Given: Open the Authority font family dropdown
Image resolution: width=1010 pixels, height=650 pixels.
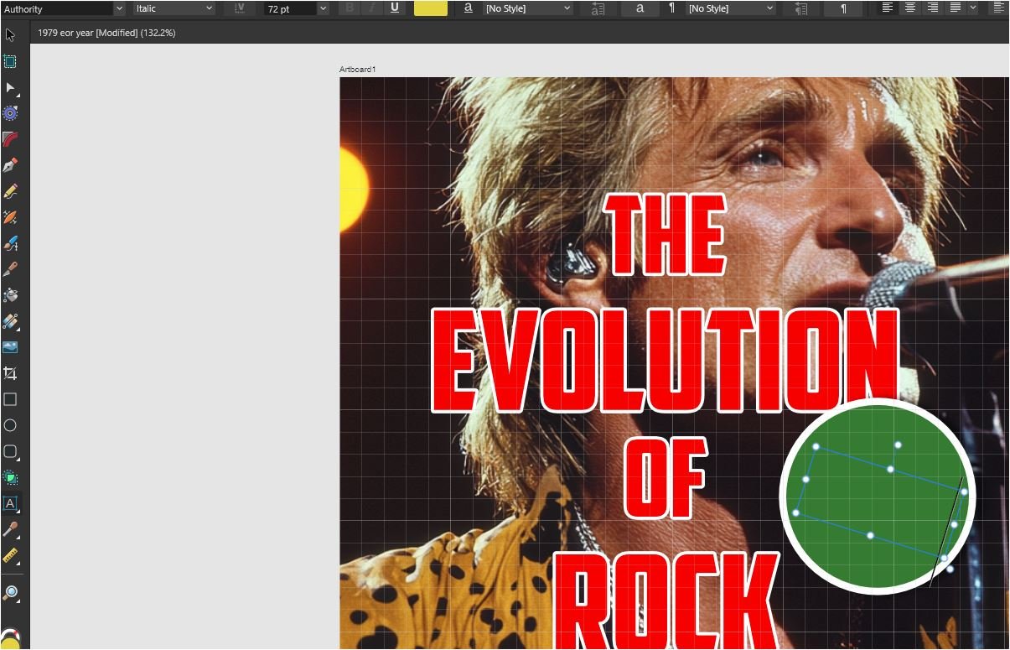Looking at the screenshot, I should click(118, 8).
